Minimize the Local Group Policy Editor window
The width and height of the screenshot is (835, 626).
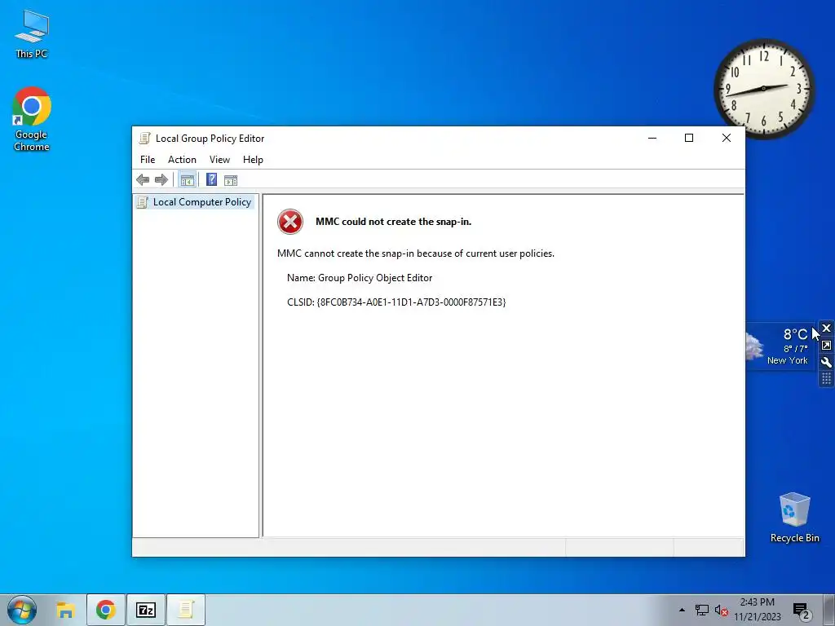(x=652, y=138)
